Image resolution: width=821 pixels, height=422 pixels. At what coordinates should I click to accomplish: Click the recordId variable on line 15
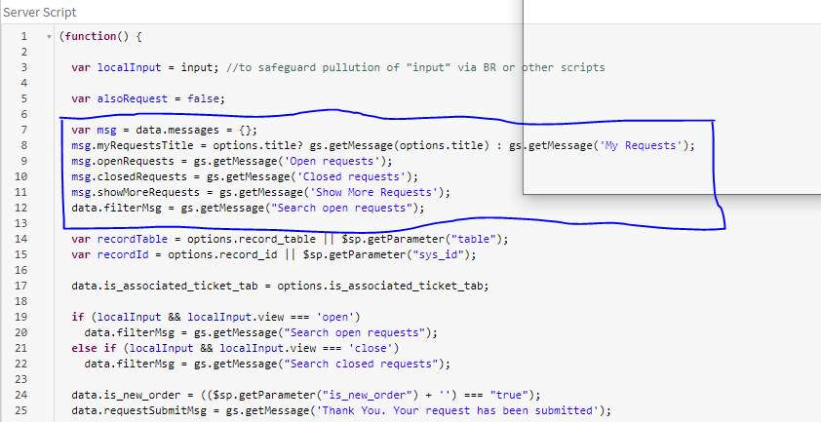point(123,254)
